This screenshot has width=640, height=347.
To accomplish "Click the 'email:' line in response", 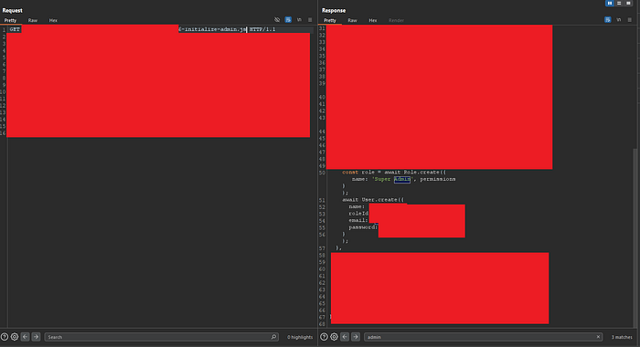I will point(358,221).
